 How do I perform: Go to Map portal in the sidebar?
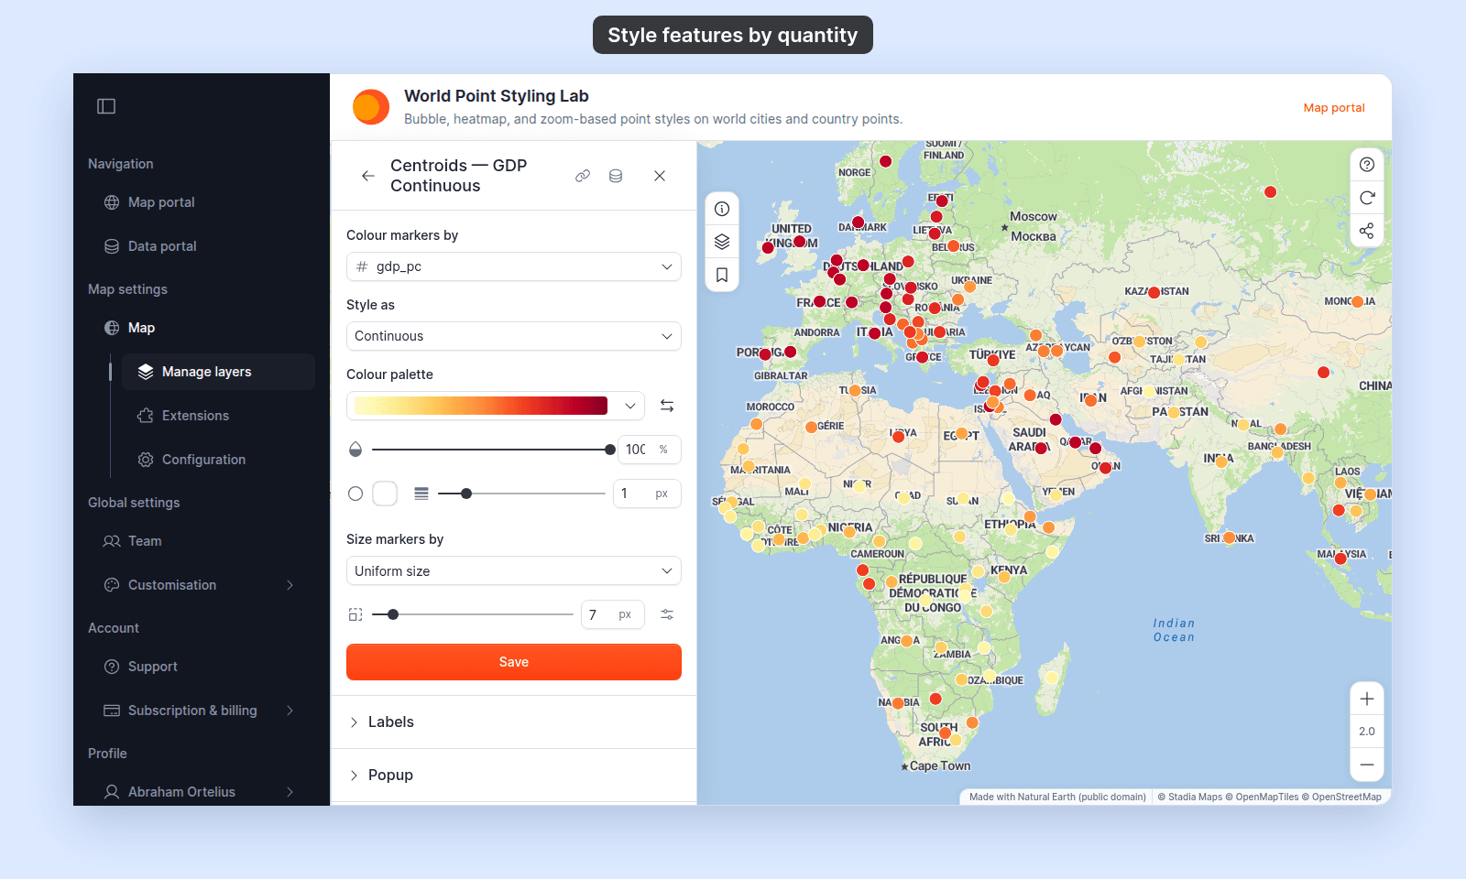click(202, 202)
